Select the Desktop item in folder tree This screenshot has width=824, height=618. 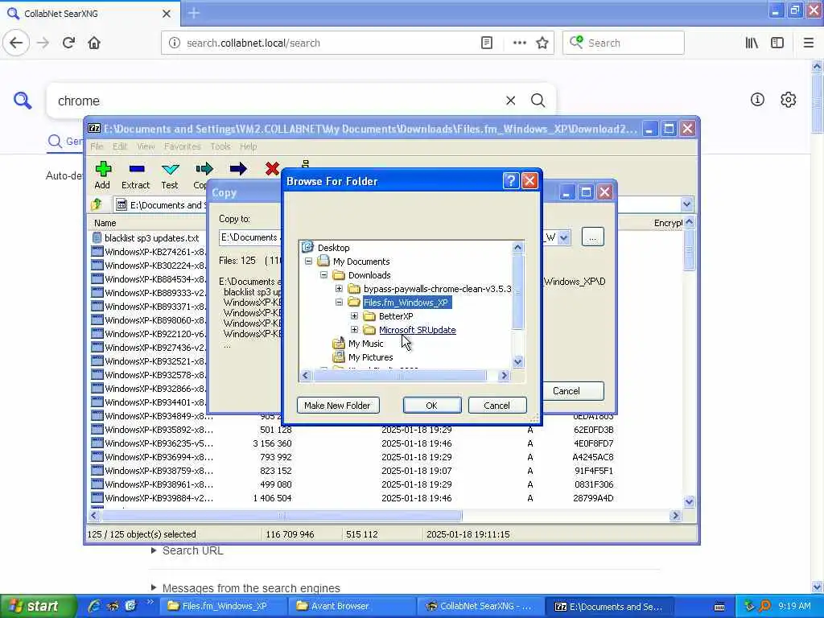coord(333,248)
